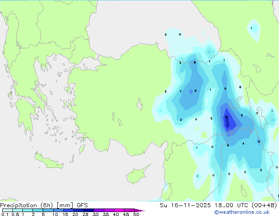Select the 0.5–1 mm legend color swatch

pyautogui.click(x=18, y=210)
